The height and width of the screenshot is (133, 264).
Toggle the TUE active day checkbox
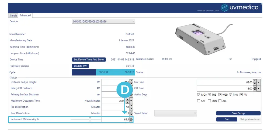pyautogui.click(x=209, y=95)
